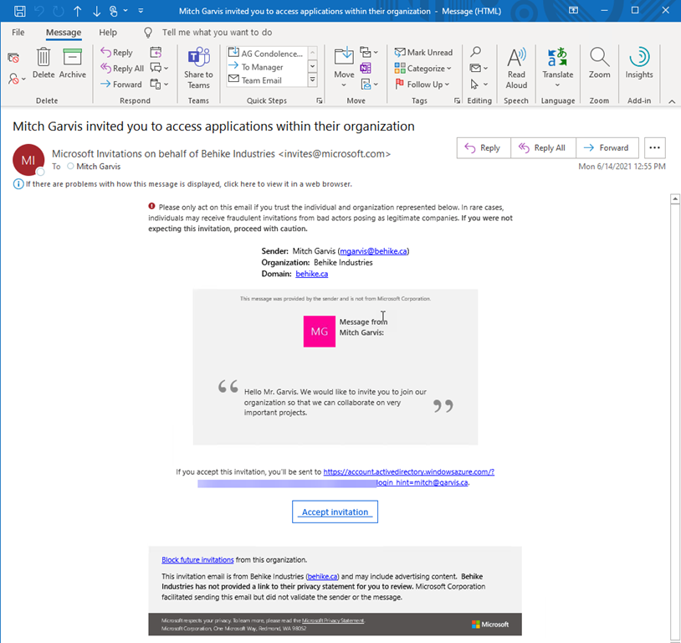Open the more actions ellipsis button

(655, 148)
